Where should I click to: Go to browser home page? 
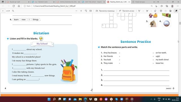[19, 6]
